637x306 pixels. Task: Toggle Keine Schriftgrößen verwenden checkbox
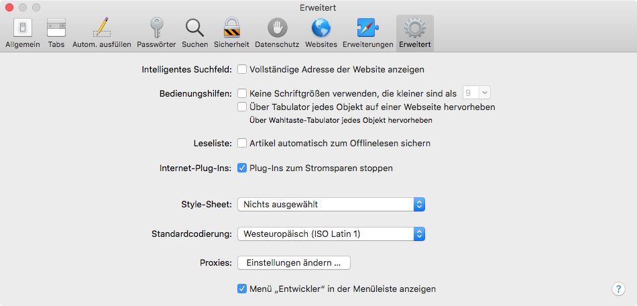tap(242, 93)
